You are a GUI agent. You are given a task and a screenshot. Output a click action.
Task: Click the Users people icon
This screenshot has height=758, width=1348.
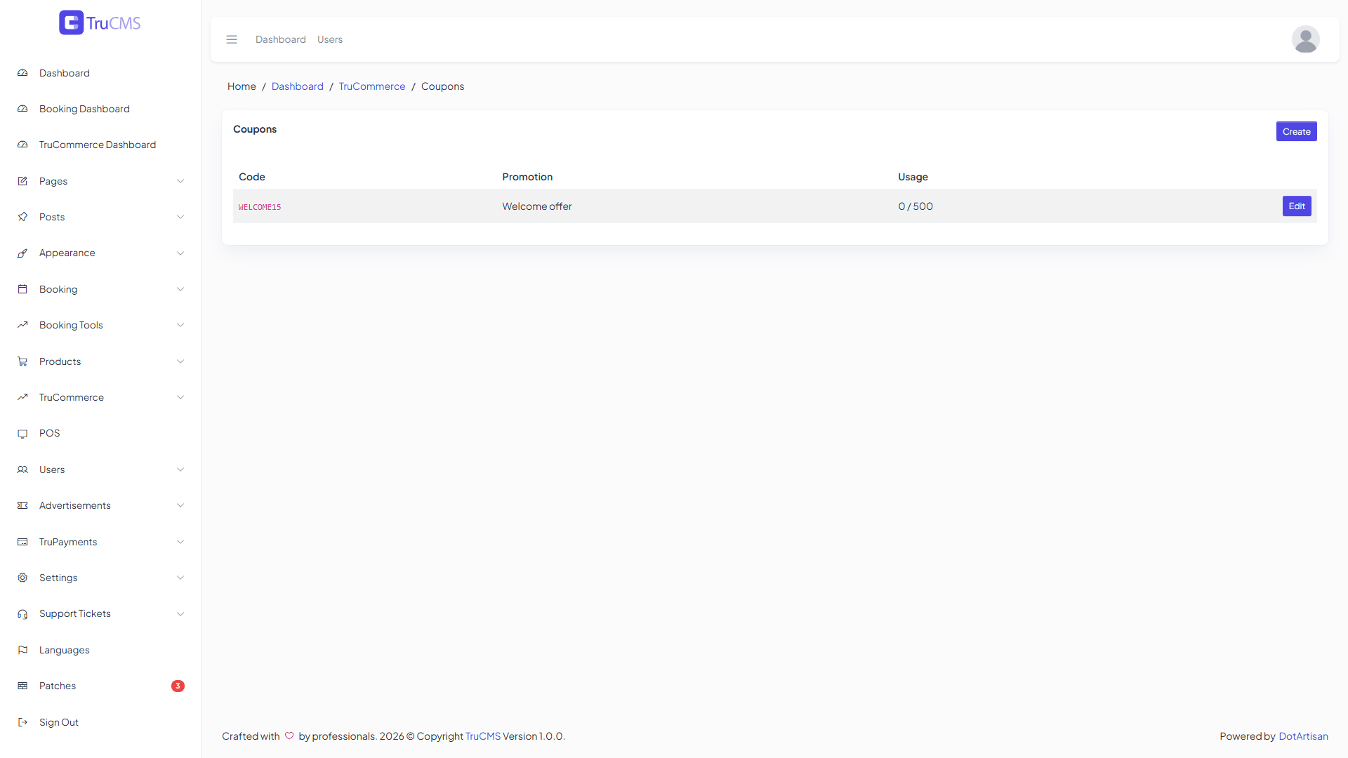click(x=22, y=470)
